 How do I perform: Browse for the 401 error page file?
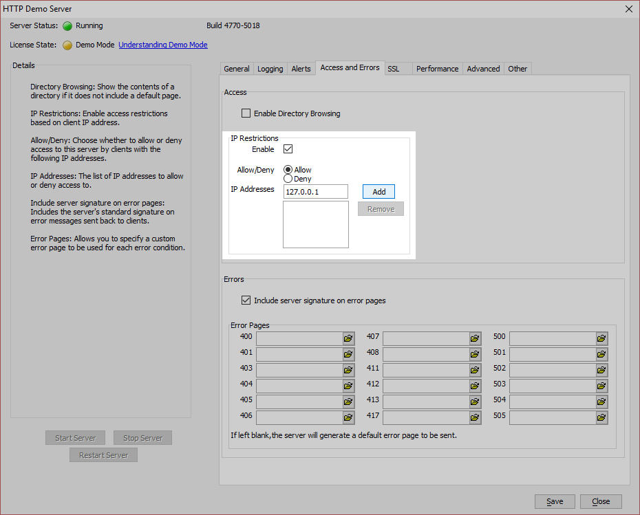(x=348, y=354)
